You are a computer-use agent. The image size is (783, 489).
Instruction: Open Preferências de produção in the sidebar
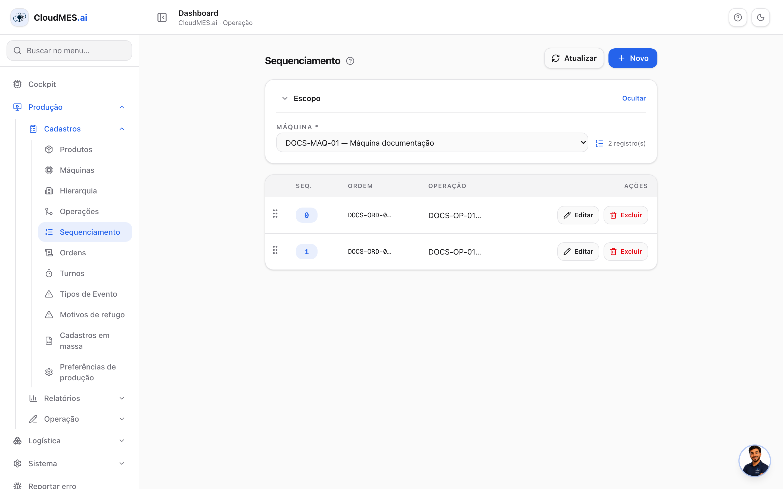point(85,372)
